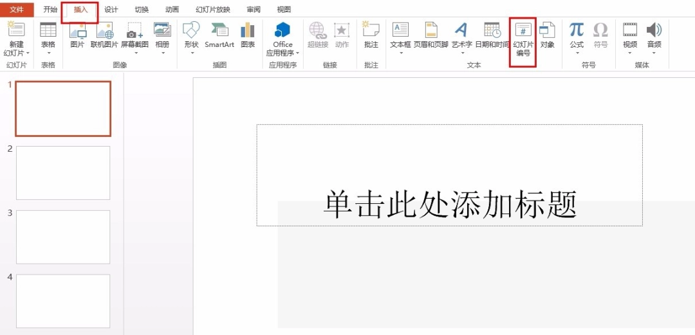This screenshot has width=695, height=335.
Task: Expand the Screenshot (屏幕截图) dropdown arrow
Action: [134, 53]
